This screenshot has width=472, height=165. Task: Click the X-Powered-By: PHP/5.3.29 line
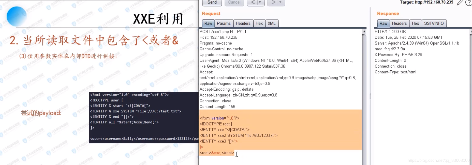398,55
